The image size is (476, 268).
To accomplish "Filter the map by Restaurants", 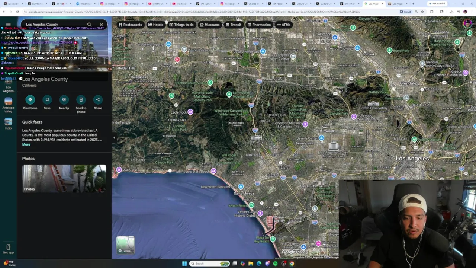I will click(x=130, y=25).
